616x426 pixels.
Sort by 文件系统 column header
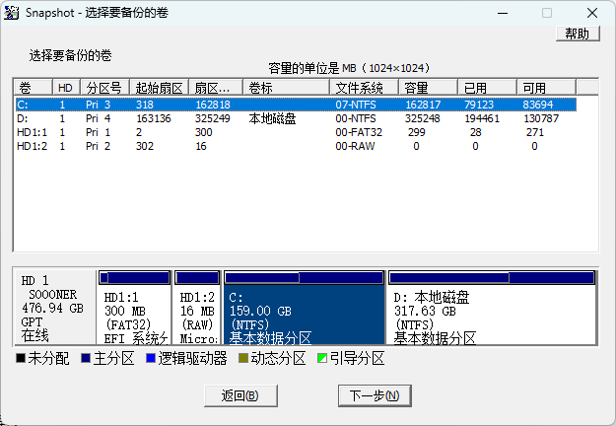[x=364, y=88]
